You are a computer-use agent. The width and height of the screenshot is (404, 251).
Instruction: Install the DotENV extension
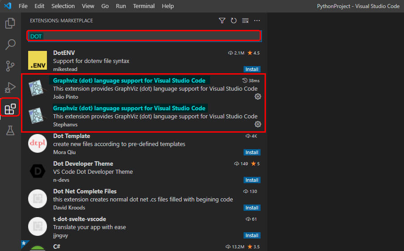click(252, 69)
